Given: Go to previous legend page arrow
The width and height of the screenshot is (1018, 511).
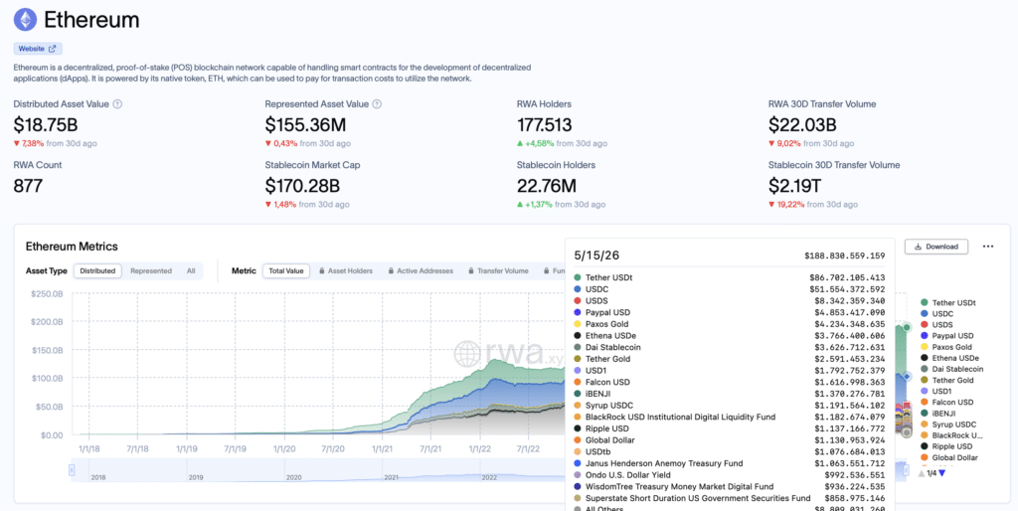Looking at the screenshot, I should pos(922,473).
